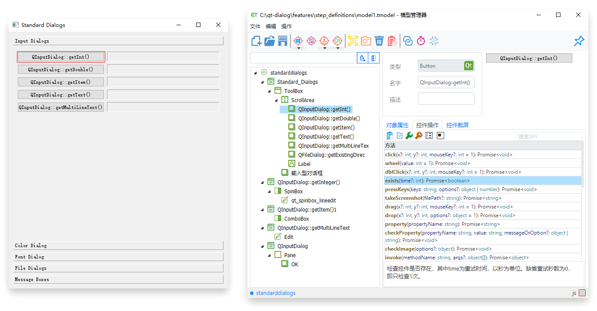Open the Message Boxes section in Standard Dialogs

tap(118, 279)
